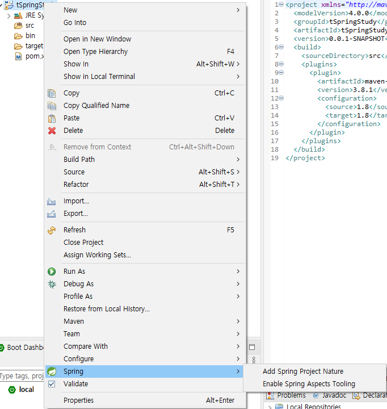Open the Source submenu
The height and width of the screenshot is (409, 387).
pyautogui.click(x=145, y=172)
